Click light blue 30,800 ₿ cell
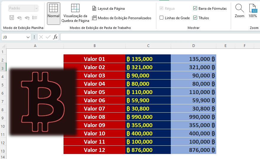Image resolution: width=260 pixels, height=159 pixels. click(194, 108)
